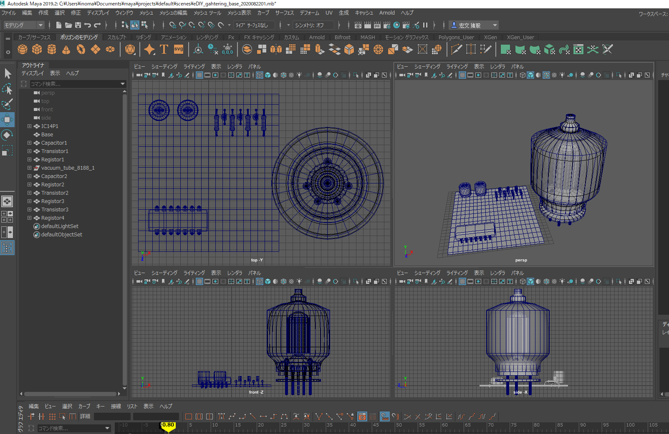The height and width of the screenshot is (434, 669).
Task: Open the モデリング menu set dropdown
Action: pos(24,25)
